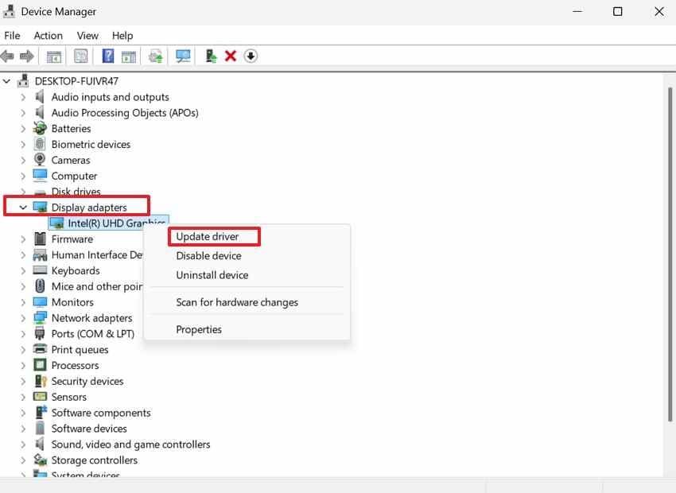Open the Help menu

[x=122, y=35]
